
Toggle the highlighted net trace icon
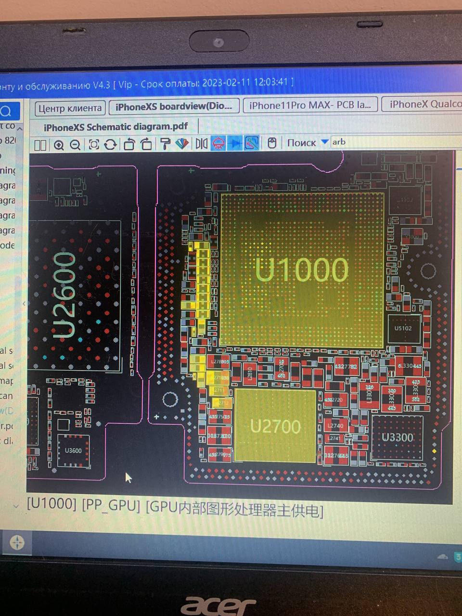point(252,143)
